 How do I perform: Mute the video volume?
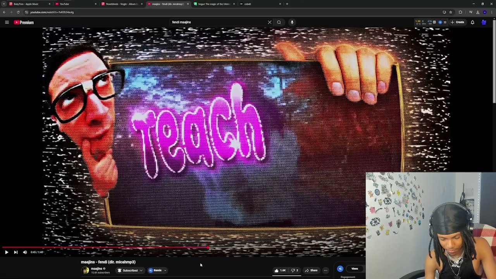pos(25,252)
